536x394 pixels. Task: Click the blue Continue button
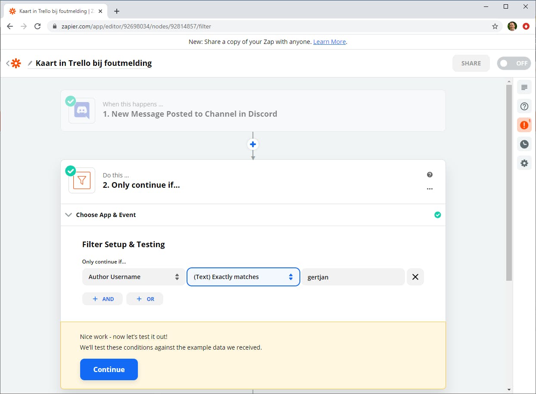click(x=109, y=369)
